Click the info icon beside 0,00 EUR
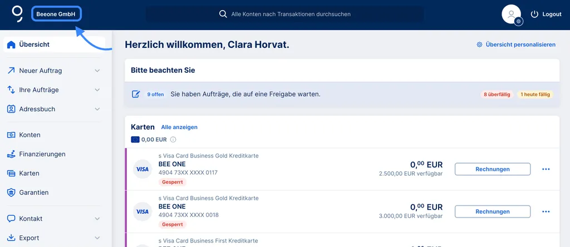 173,140
